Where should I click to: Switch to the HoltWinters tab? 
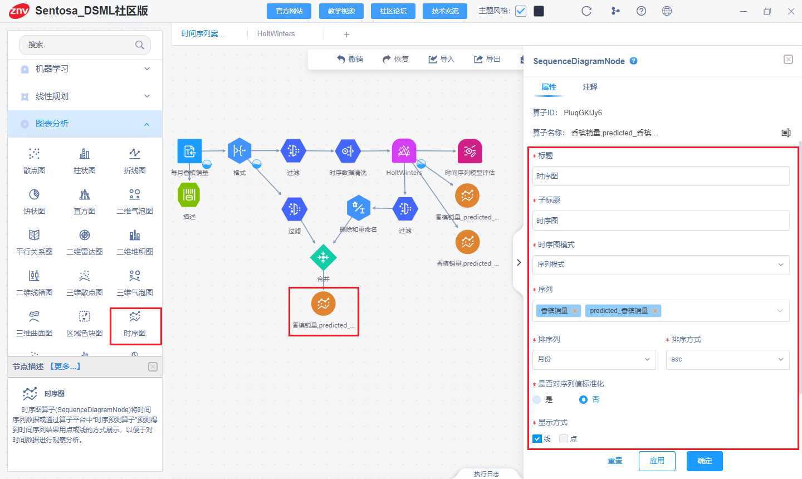pyautogui.click(x=276, y=34)
